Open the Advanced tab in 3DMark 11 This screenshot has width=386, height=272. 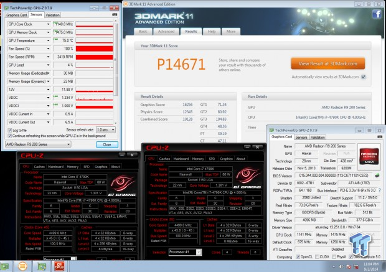tap(166, 32)
